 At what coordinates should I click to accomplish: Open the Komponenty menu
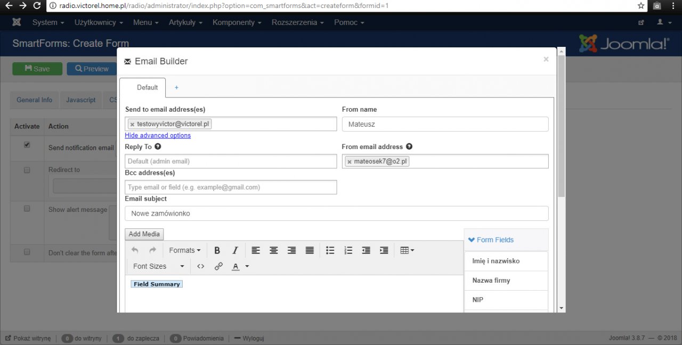tap(237, 22)
